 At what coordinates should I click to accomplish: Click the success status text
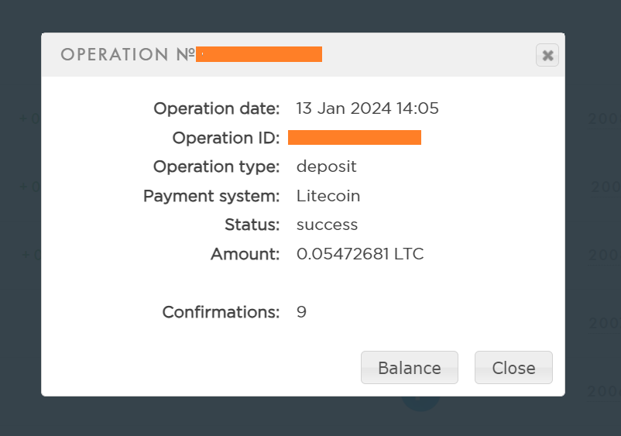point(327,225)
